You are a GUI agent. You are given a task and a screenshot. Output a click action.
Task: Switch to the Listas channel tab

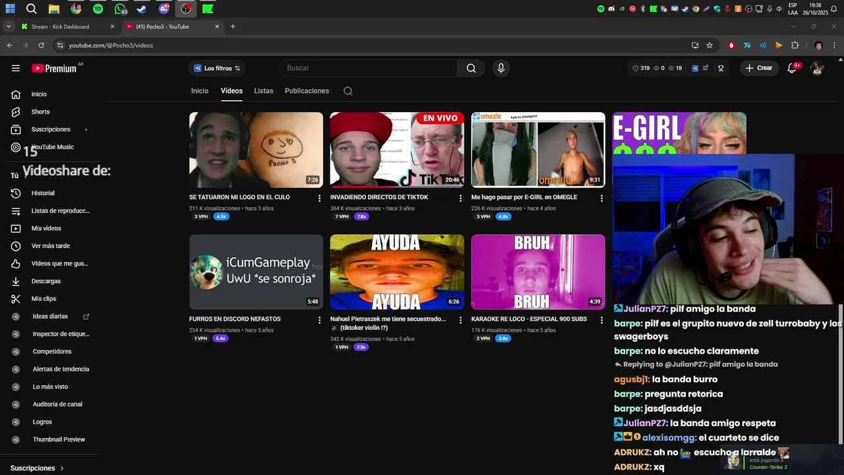click(x=264, y=91)
